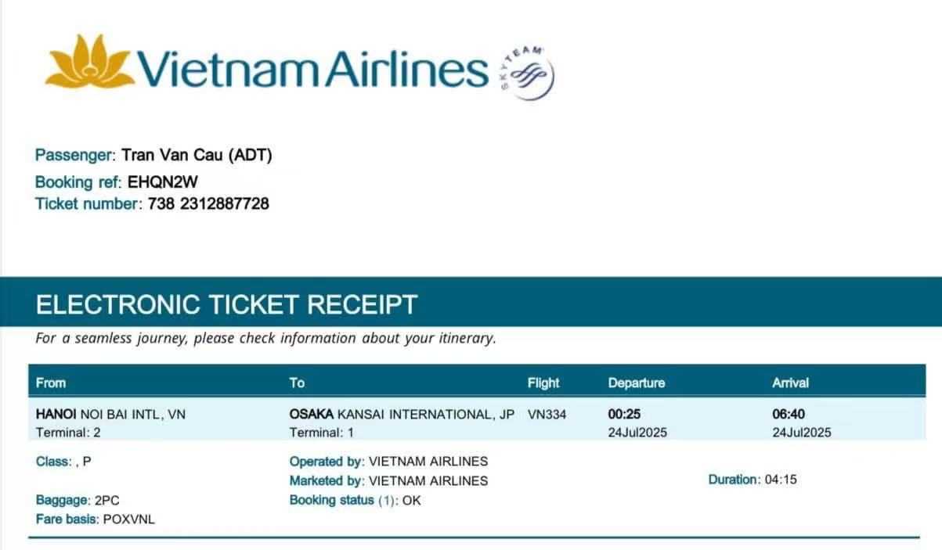Click the From column header

(x=51, y=383)
